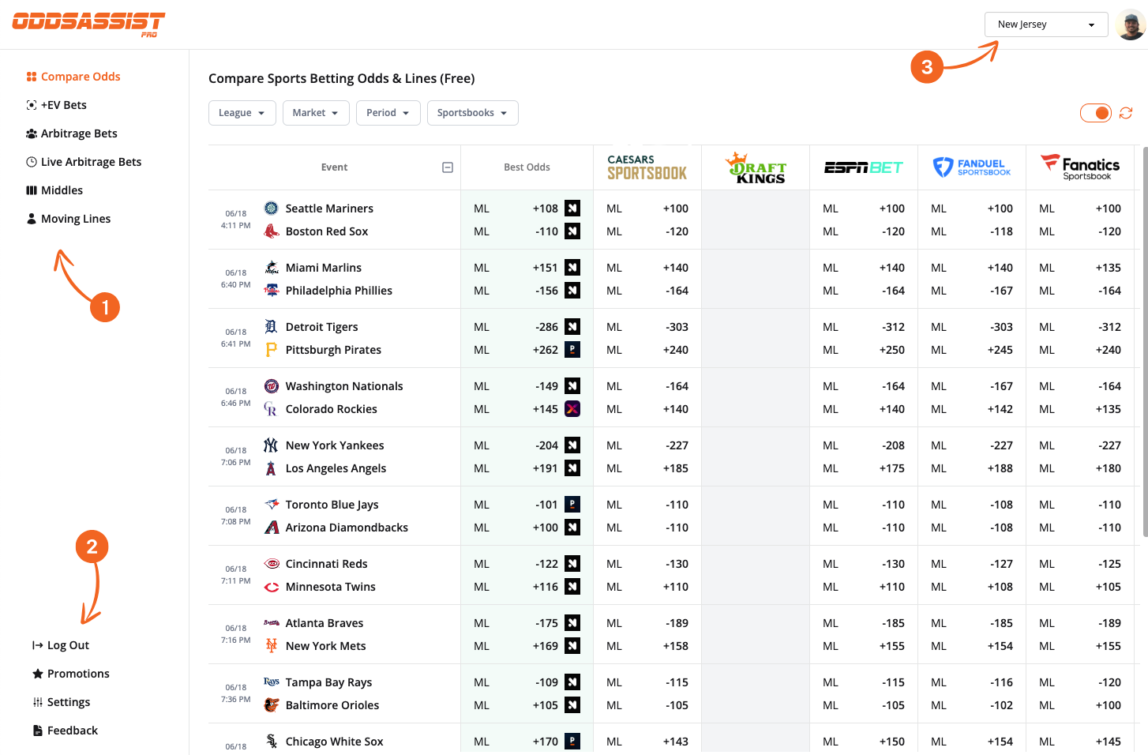The width and height of the screenshot is (1148, 755).
Task: Select the Moving Lines person icon
Action: point(31,218)
